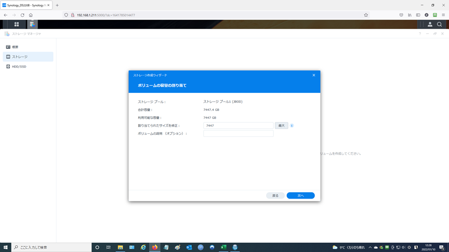449x252 pixels.
Task: Open the Firefox hamburger menu
Action: [443, 15]
